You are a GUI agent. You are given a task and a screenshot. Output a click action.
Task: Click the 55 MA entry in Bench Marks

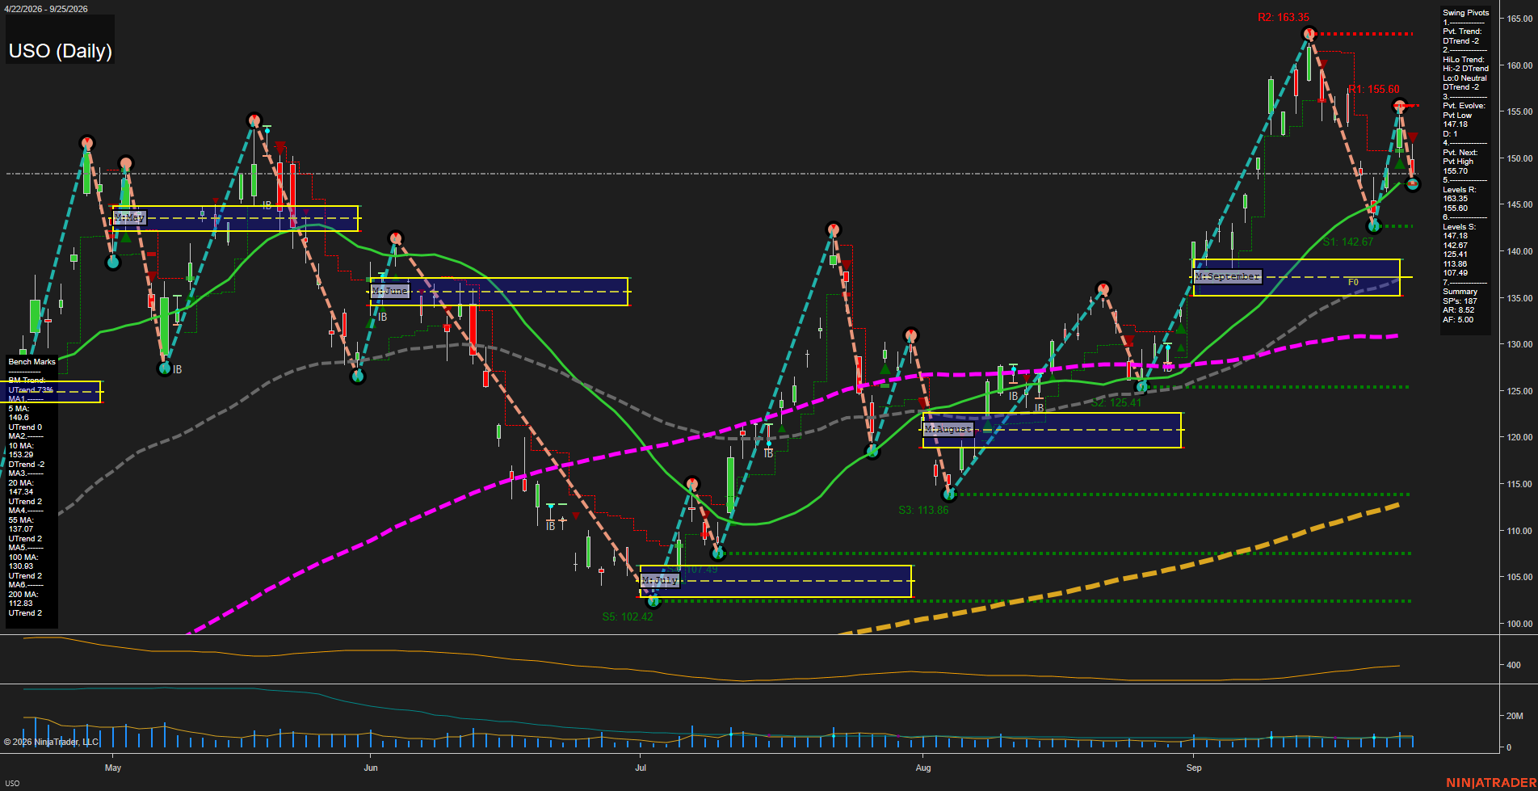point(21,520)
